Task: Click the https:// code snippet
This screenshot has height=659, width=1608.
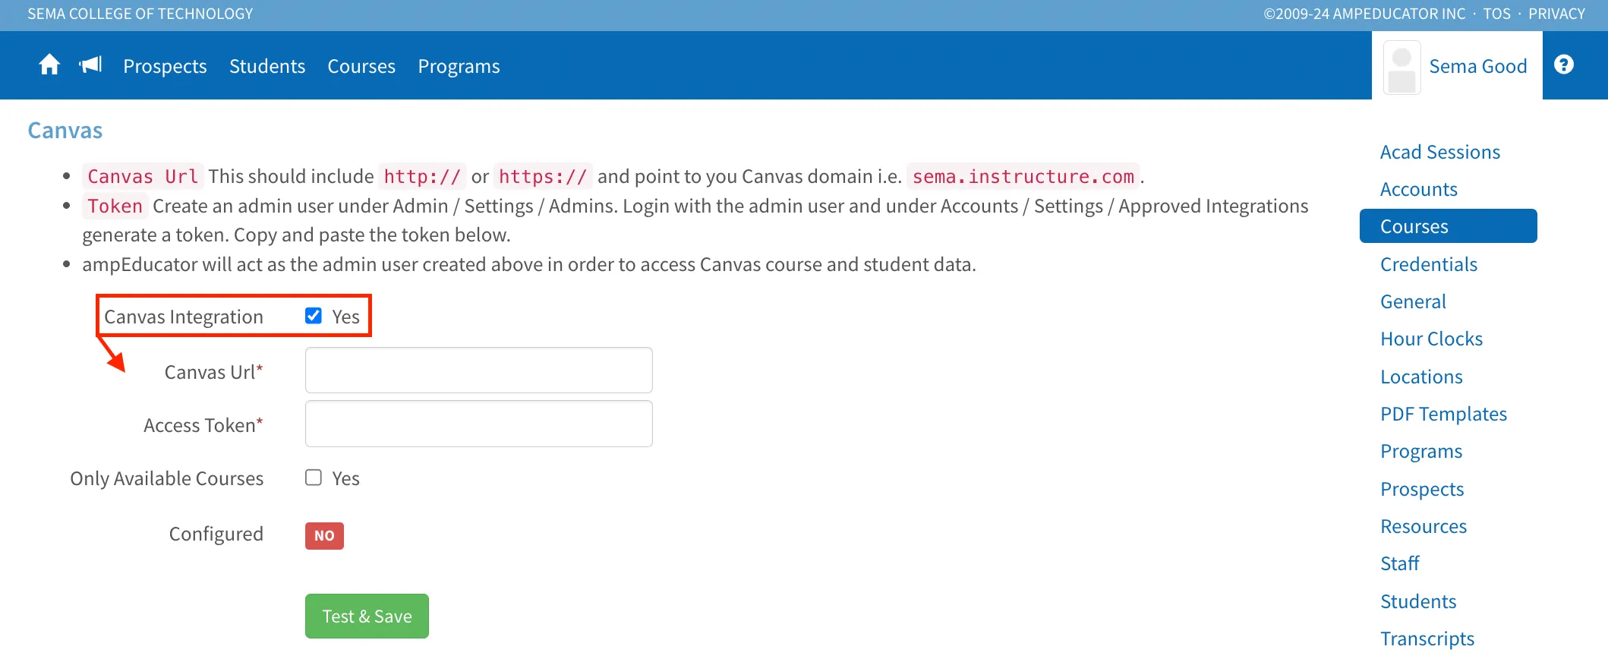Action: 543,176
